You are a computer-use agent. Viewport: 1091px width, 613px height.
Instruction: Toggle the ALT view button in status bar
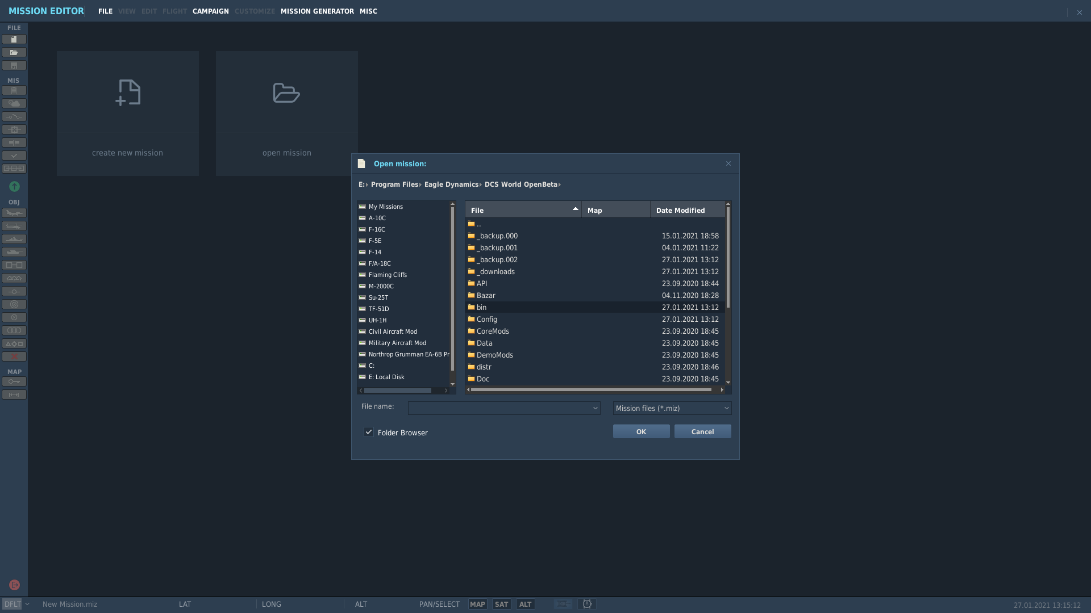[525, 604]
